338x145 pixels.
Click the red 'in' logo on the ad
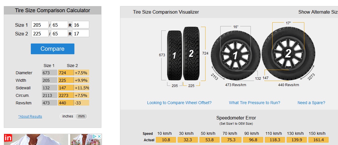click(x=8, y=138)
